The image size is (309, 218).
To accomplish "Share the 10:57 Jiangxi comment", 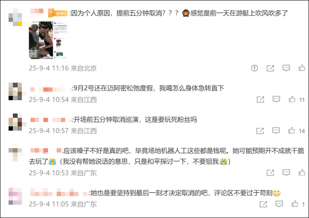I will [x=260, y=131].
